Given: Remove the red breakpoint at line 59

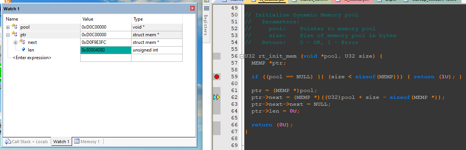Looking at the screenshot, I should tap(217, 77).
